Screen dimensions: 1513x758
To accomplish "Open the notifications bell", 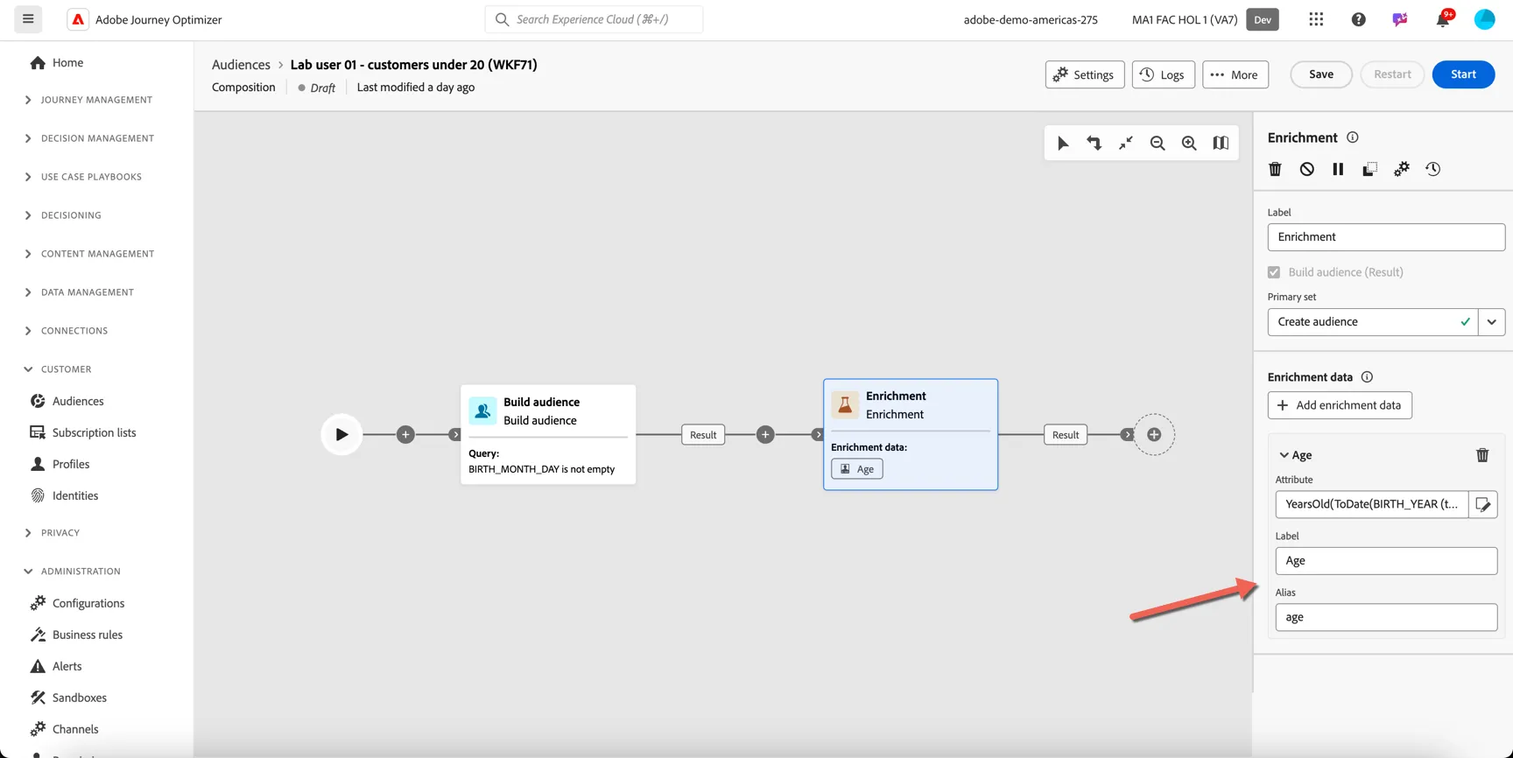I will tap(1442, 19).
